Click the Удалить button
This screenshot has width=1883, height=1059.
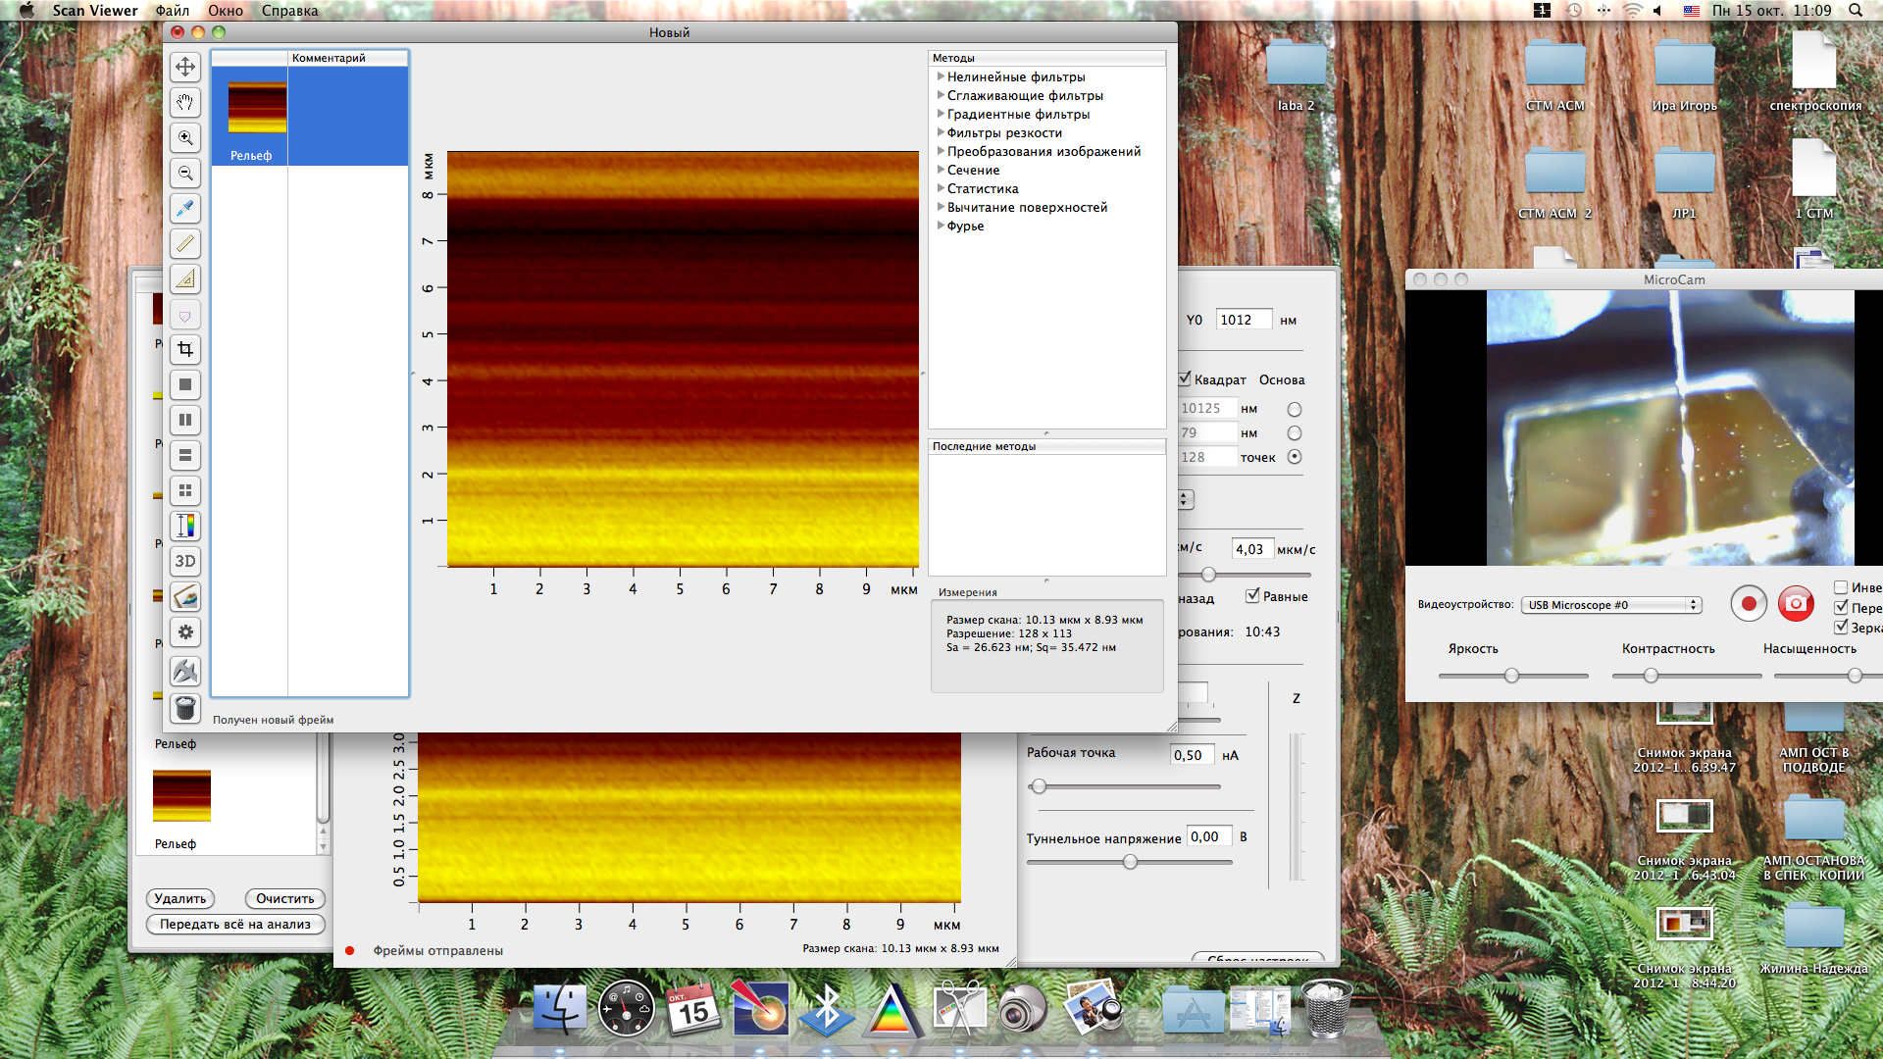click(180, 898)
